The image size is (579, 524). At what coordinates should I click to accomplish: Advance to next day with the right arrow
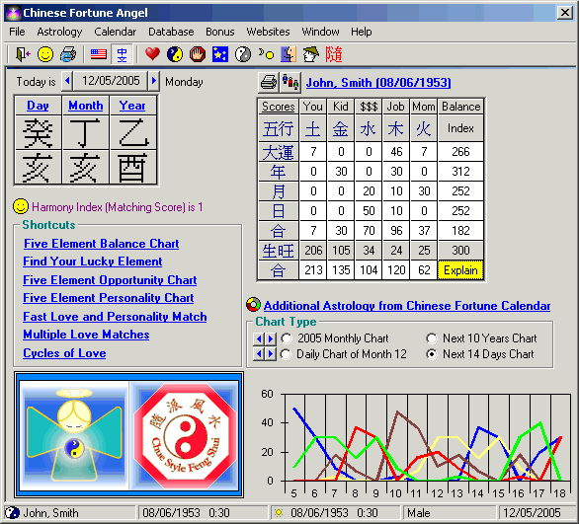click(x=154, y=80)
